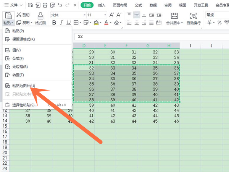
Task: Select column header H
Action: pos(168,46)
